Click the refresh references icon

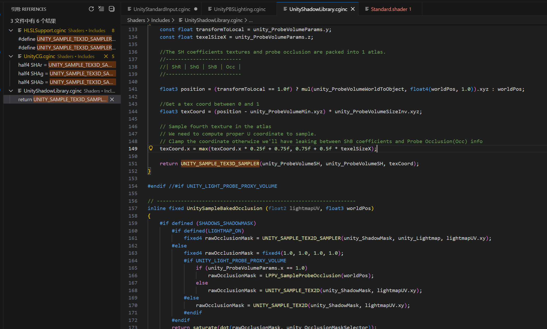[91, 9]
